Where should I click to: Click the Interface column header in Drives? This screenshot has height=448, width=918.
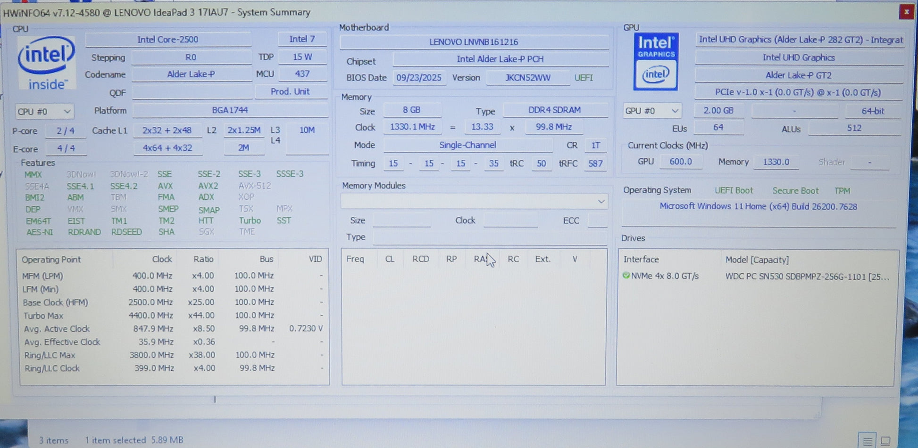click(641, 260)
